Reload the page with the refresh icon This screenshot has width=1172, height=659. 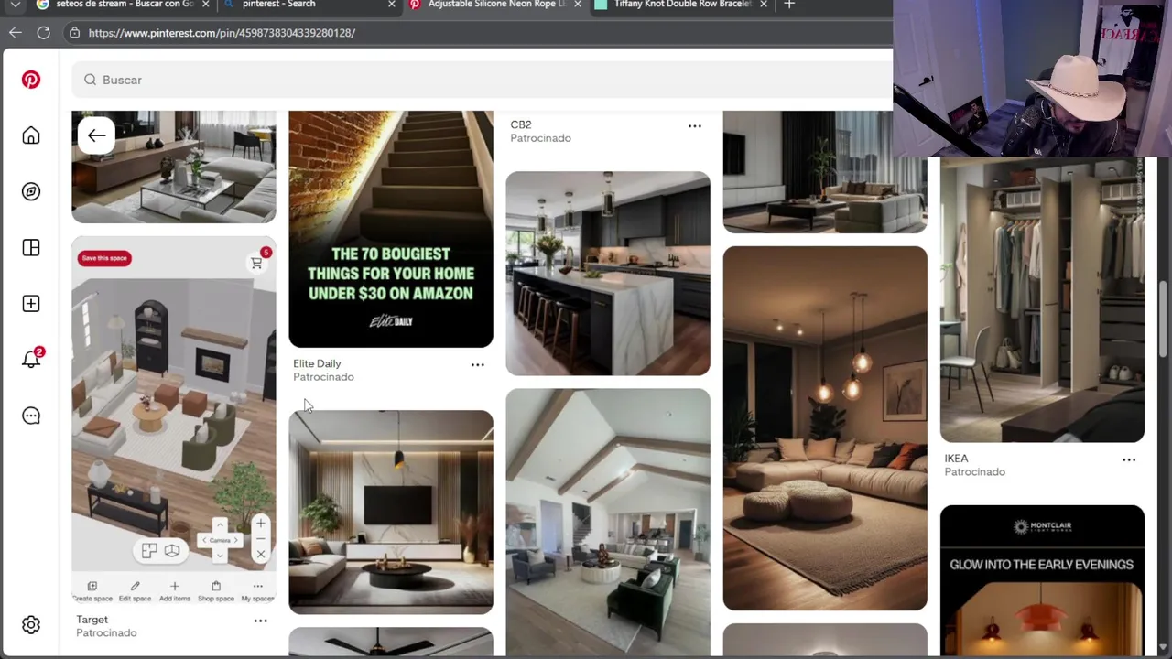tap(43, 33)
